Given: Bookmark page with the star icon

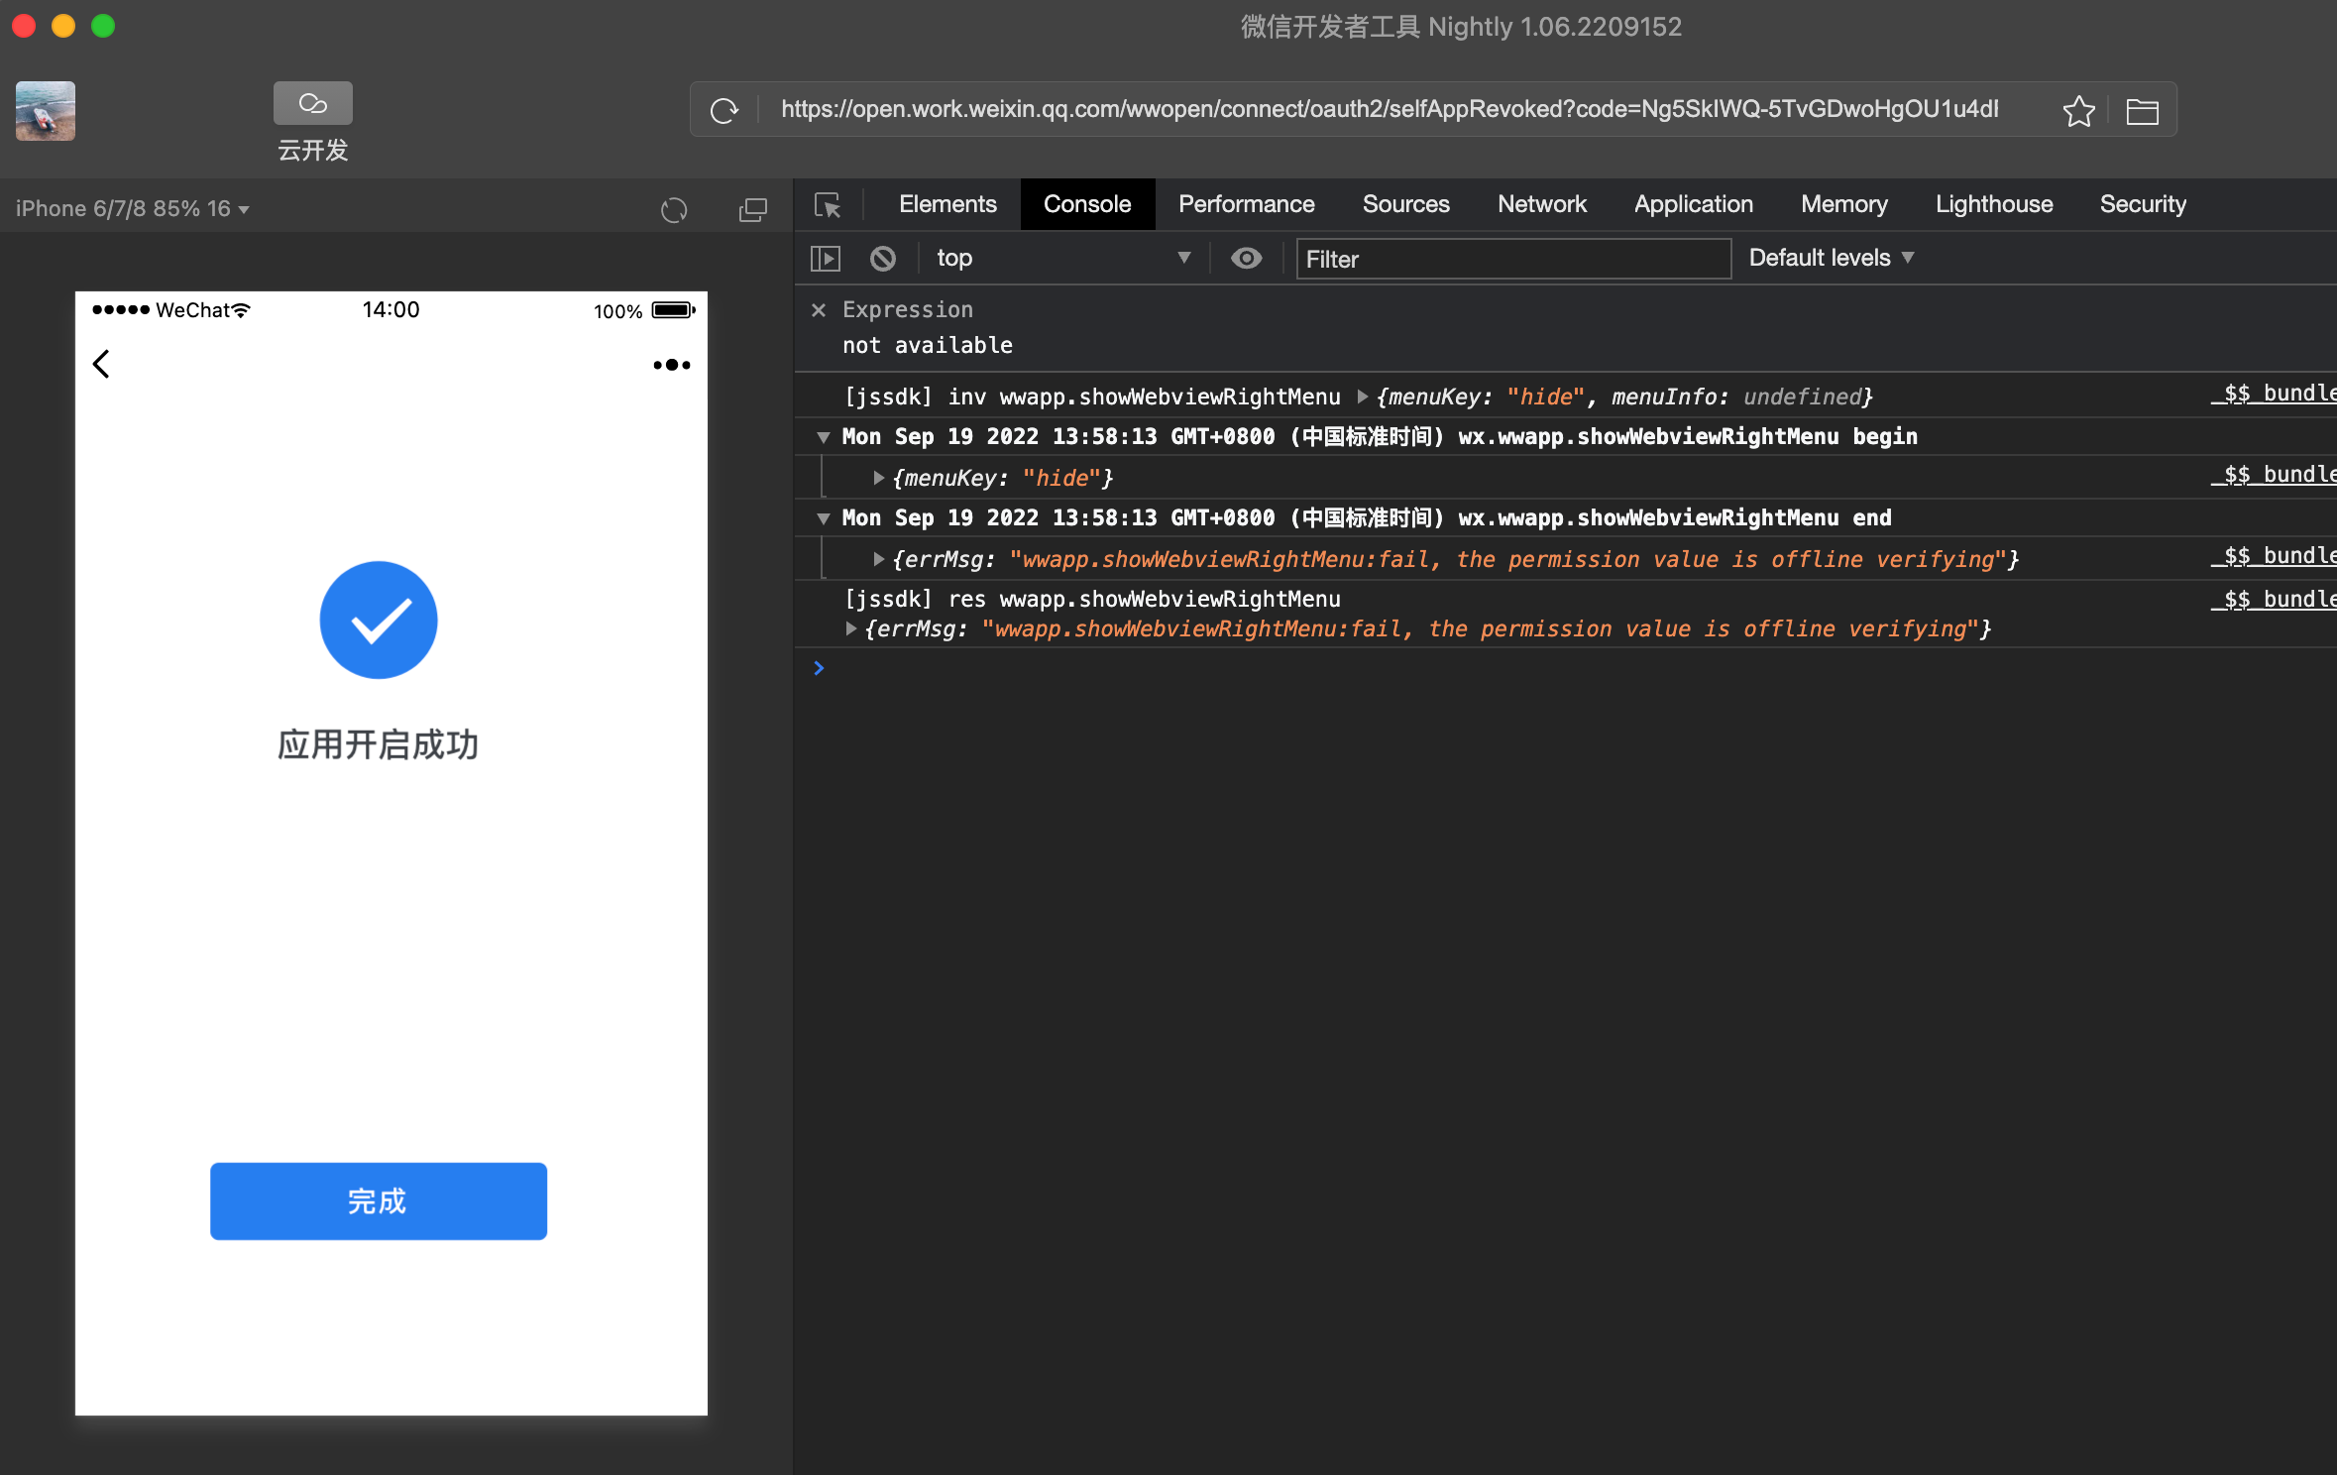Looking at the screenshot, I should [x=2078, y=110].
